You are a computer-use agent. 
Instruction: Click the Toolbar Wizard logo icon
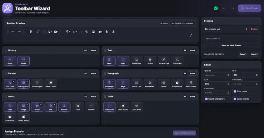[x=7, y=8]
